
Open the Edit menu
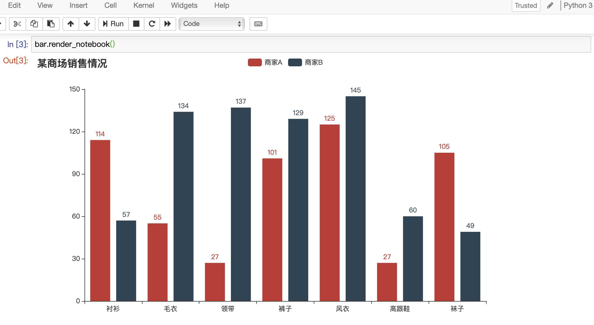pyautogui.click(x=15, y=5)
